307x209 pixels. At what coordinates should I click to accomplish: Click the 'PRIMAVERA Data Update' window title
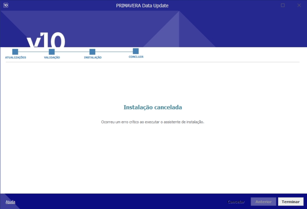[142, 5]
